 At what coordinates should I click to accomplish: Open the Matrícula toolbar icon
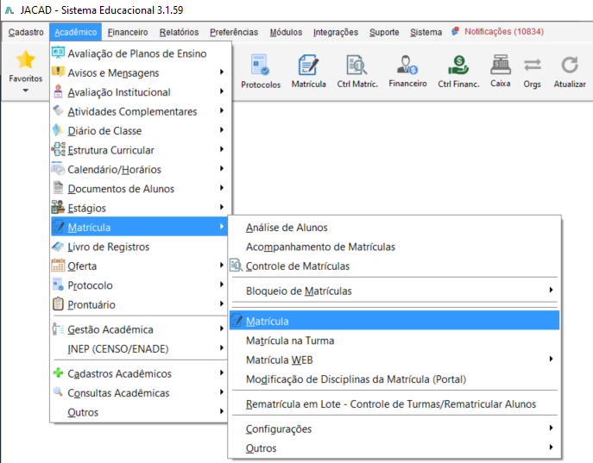(308, 65)
